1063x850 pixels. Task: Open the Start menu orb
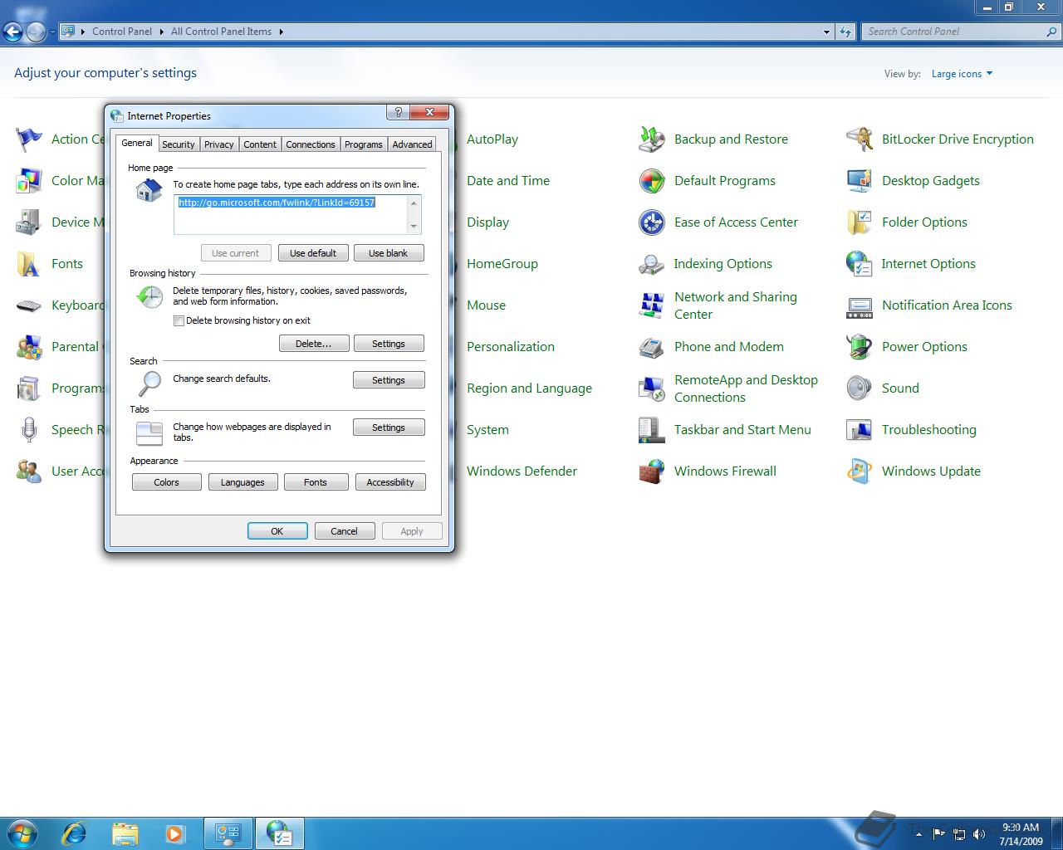coord(22,833)
